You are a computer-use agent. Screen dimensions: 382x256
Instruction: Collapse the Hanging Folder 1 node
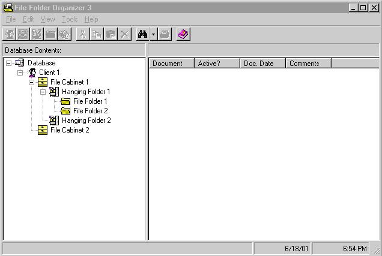coord(43,92)
